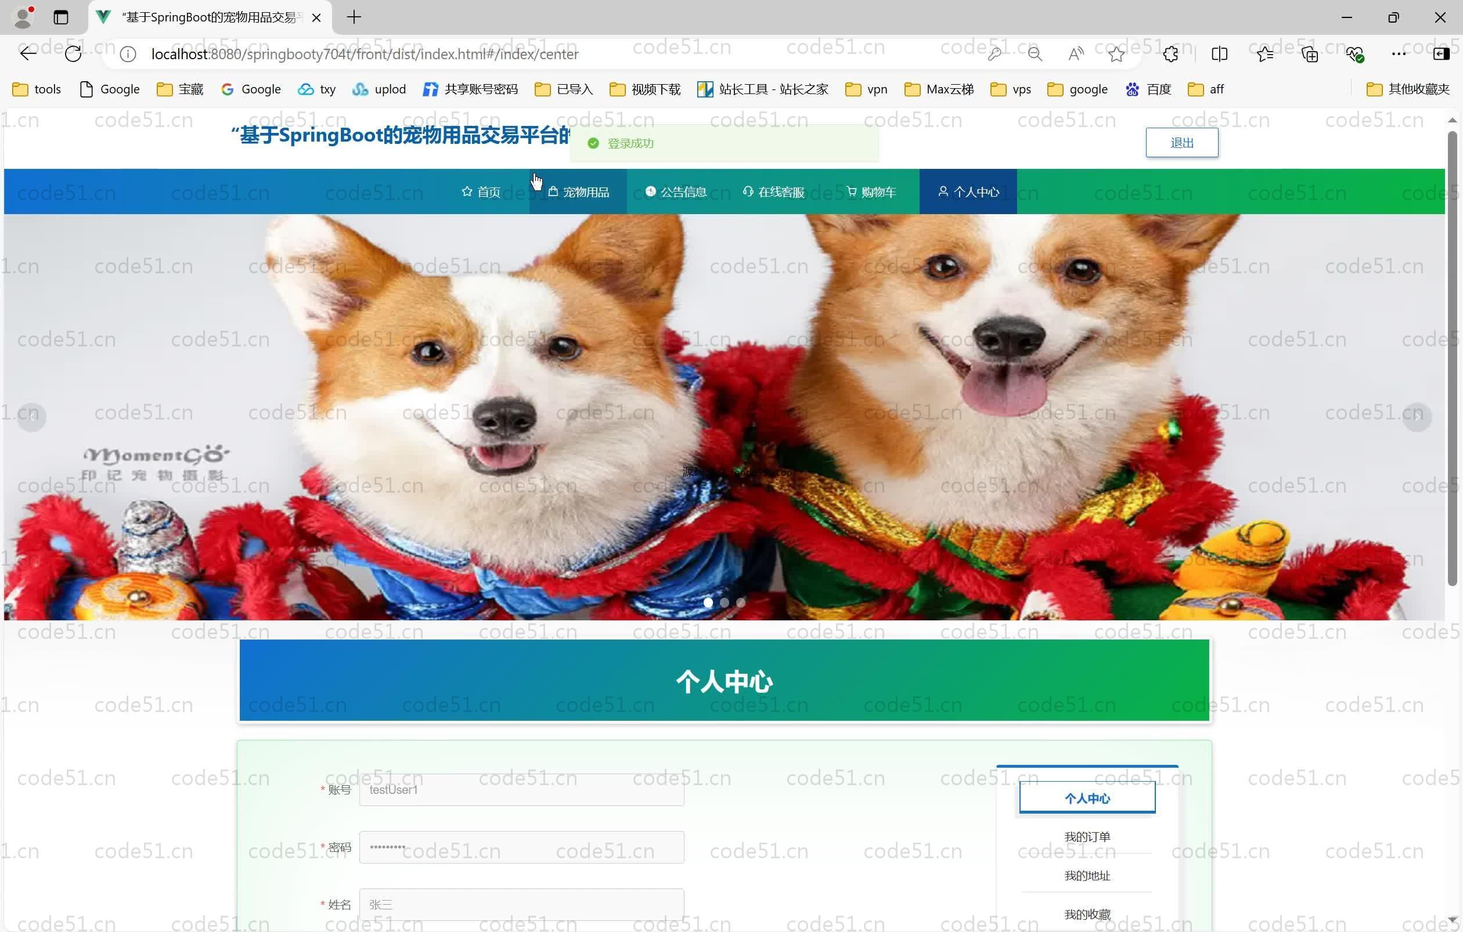The height and width of the screenshot is (932, 1463).
Task: Click the 姓名 input field
Action: point(521,905)
